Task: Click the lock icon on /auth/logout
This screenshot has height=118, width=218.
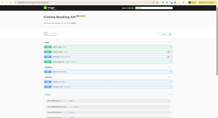Action: pos(168,52)
